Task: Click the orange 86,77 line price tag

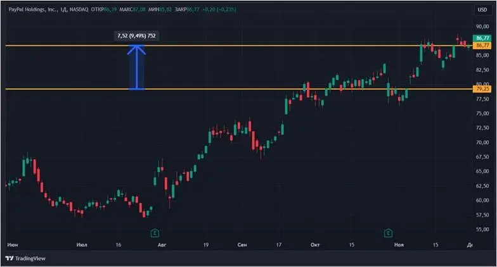Action: pos(482,46)
